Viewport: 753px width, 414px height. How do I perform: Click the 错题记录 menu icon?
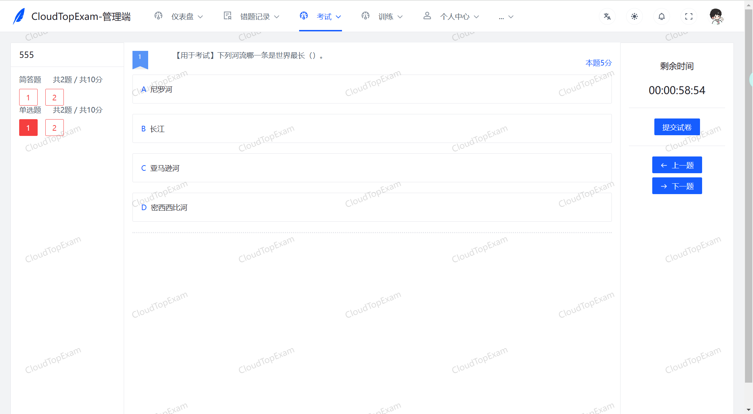pos(228,16)
